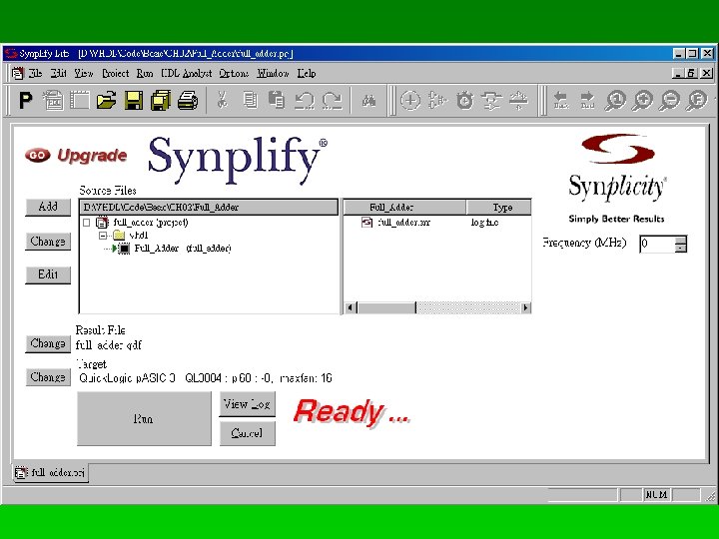Collapse the vhdl folder in source tree
Screen dimensions: 719x539
click(103, 236)
